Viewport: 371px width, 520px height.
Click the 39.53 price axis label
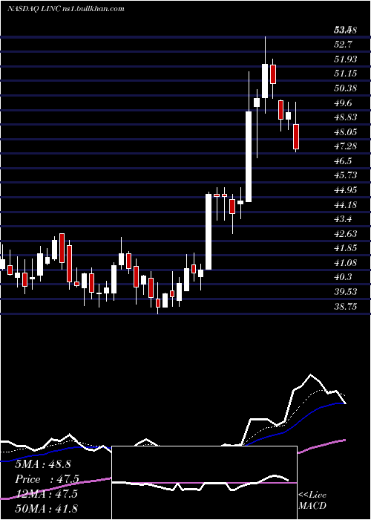point(346,291)
